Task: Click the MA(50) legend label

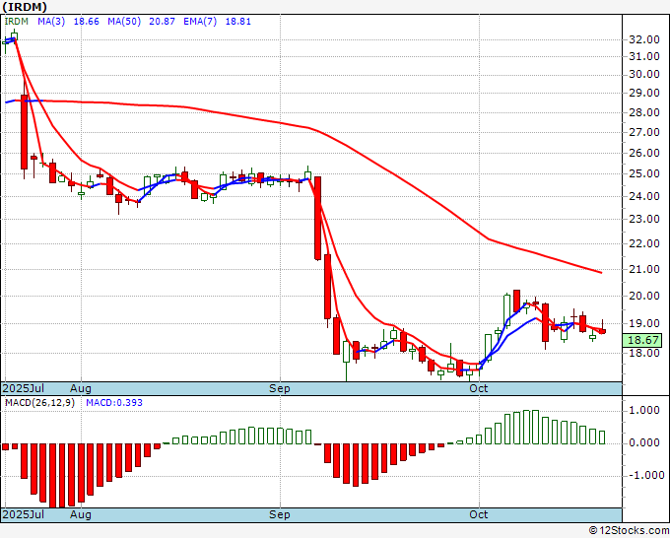Action: coord(124,22)
